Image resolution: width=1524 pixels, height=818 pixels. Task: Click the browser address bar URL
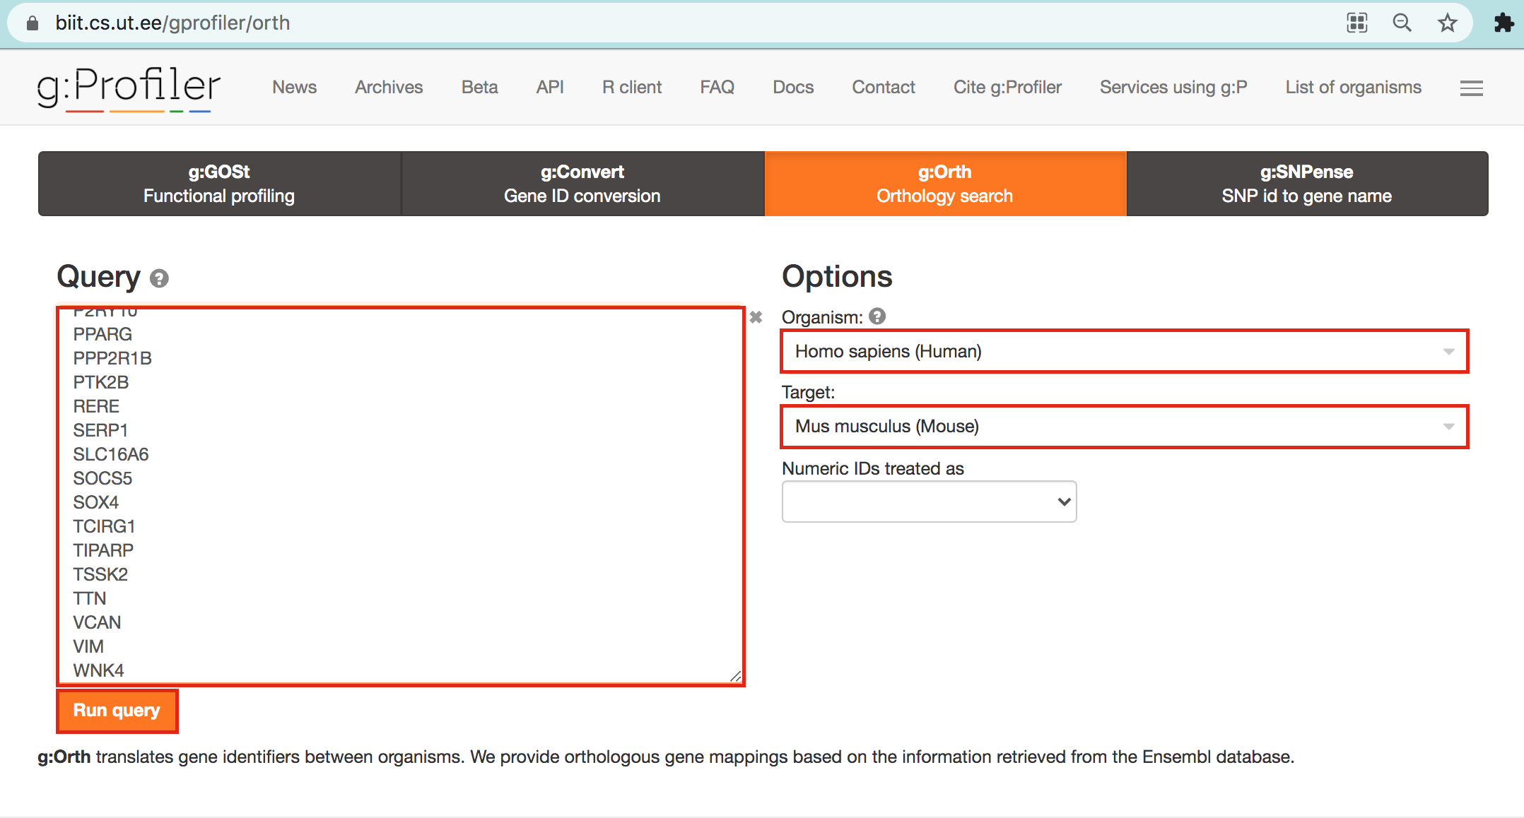pyautogui.click(x=172, y=23)
